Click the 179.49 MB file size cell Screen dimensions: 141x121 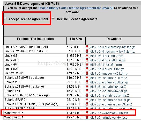(x=74, y=73)
